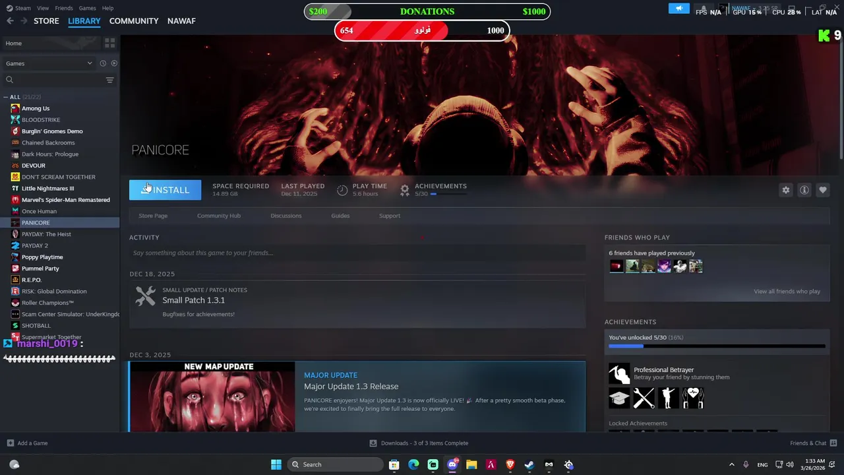Image resolution: width=844 pixels, height=475 pixels.
Task: Open the Community Hub link
Action: [x=219, y=216]
